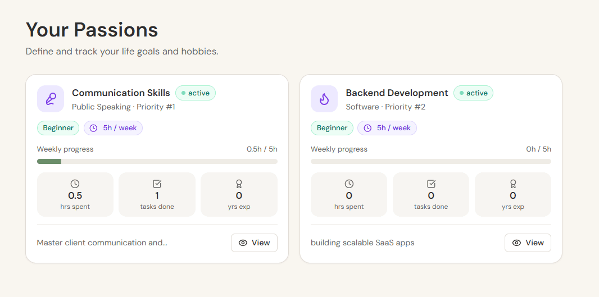Click 'Define and track your life goals' subtitle

(x=122, y=52)
